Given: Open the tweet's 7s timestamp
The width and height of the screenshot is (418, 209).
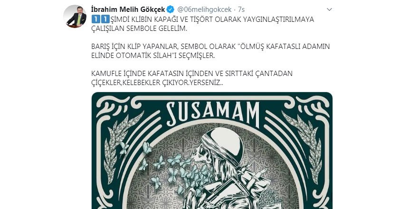Looking at the screenshot, I should [241, 9].
